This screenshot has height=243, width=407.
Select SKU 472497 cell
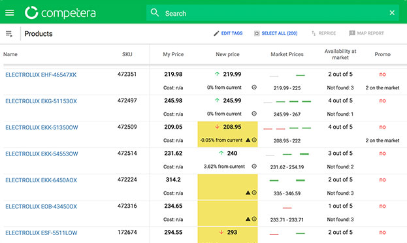tap(127, 101)
